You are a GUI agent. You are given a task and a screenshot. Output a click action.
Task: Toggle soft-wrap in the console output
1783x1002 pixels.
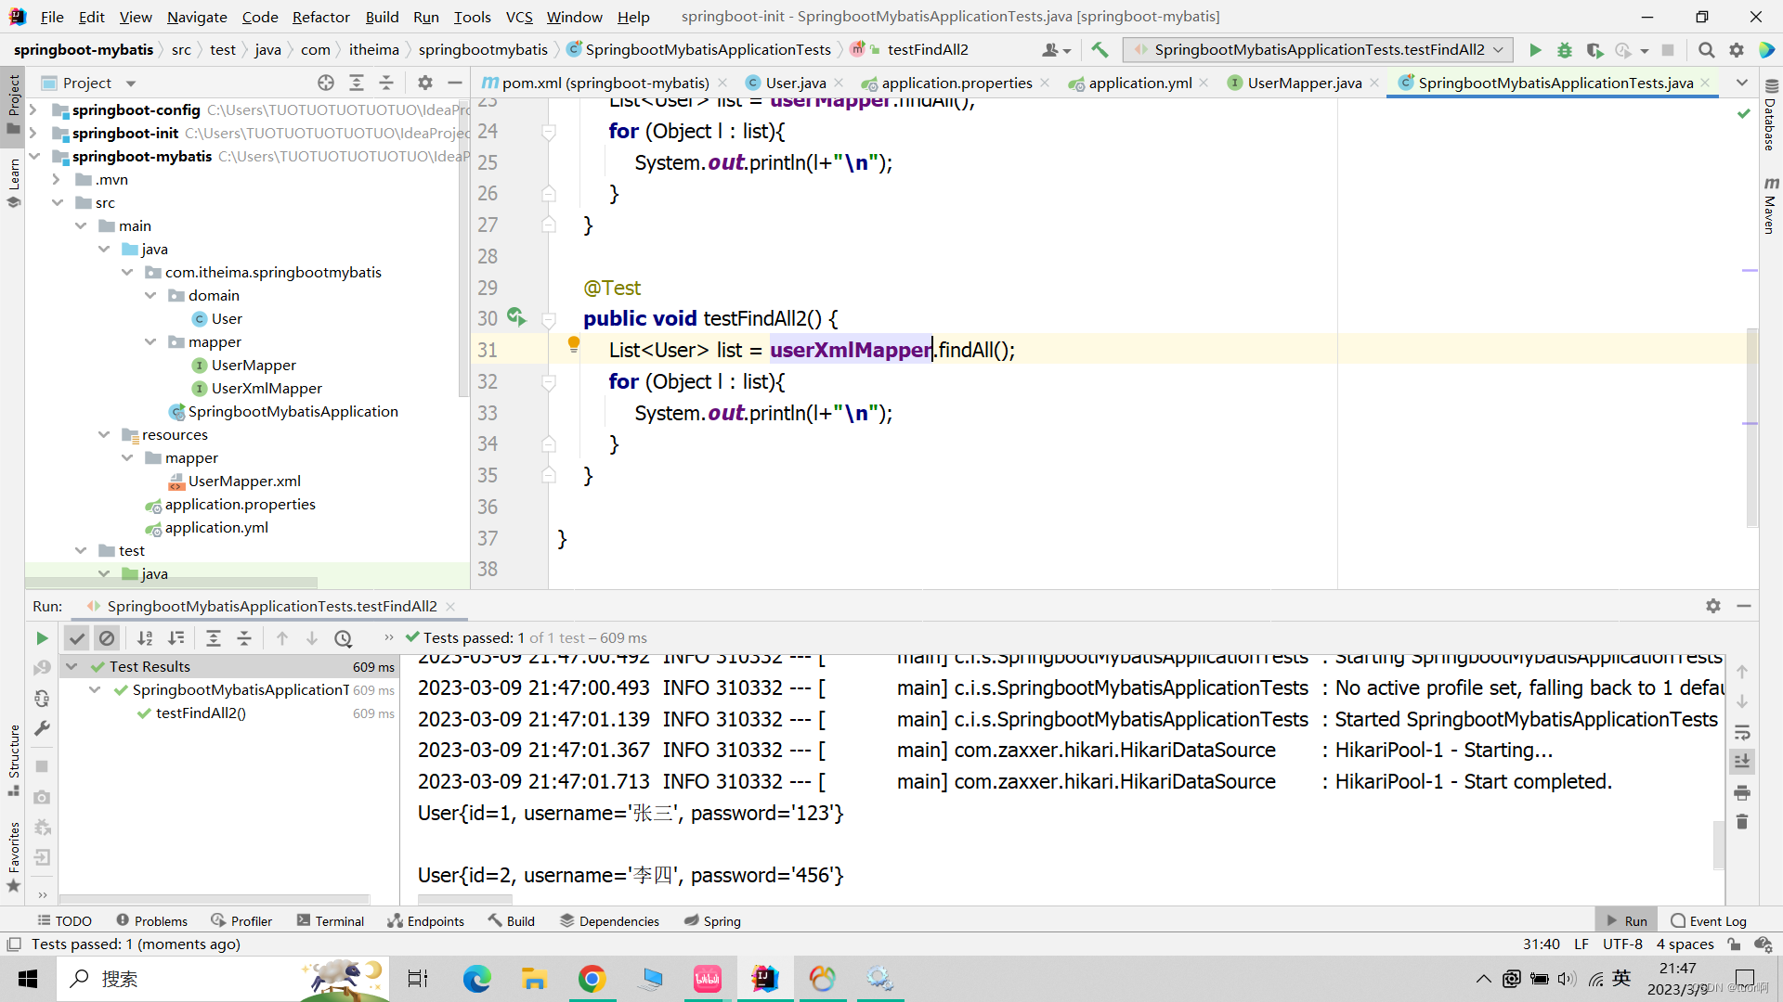pos(1743,733)
